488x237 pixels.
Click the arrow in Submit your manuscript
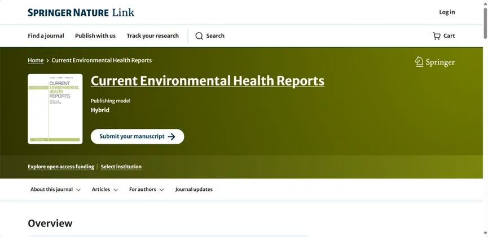[172, 137]
